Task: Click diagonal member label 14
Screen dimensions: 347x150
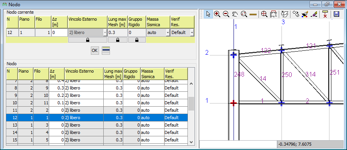Action: (263, 79)
